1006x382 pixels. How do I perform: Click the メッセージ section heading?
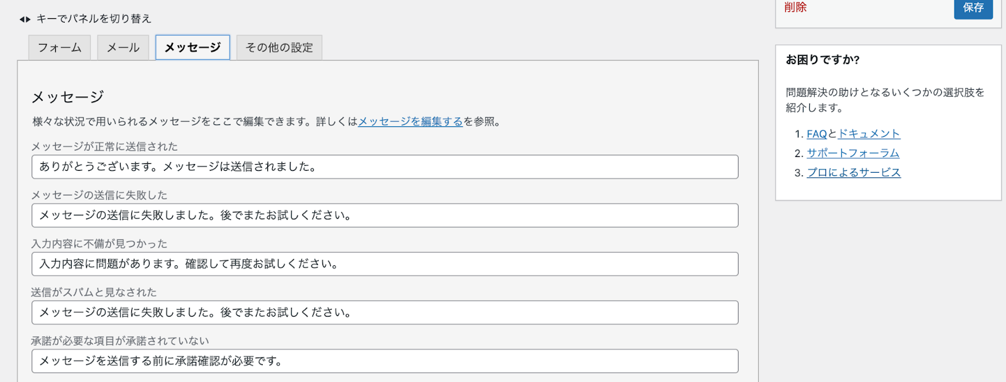67,97
